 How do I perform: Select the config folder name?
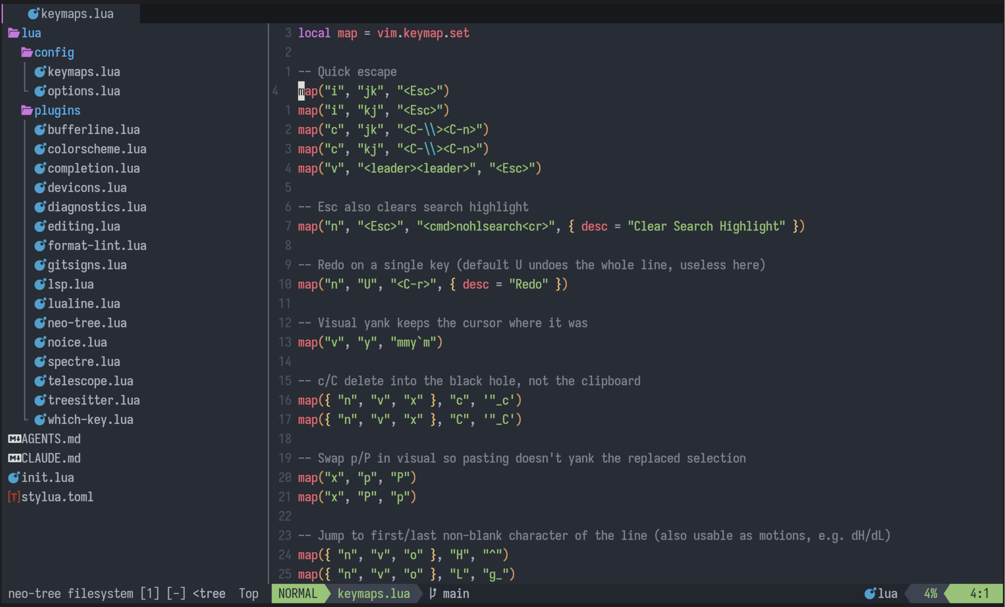pos(54,52)
